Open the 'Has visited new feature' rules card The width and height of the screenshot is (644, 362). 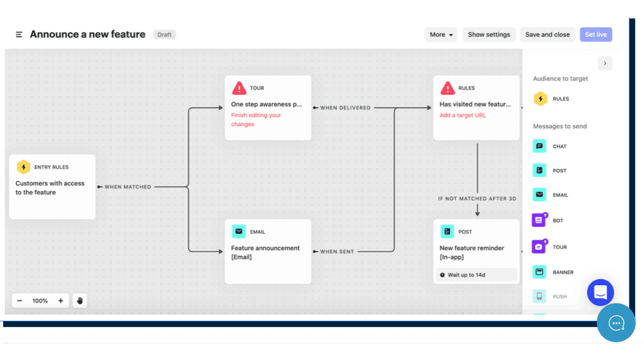(477, 108)
